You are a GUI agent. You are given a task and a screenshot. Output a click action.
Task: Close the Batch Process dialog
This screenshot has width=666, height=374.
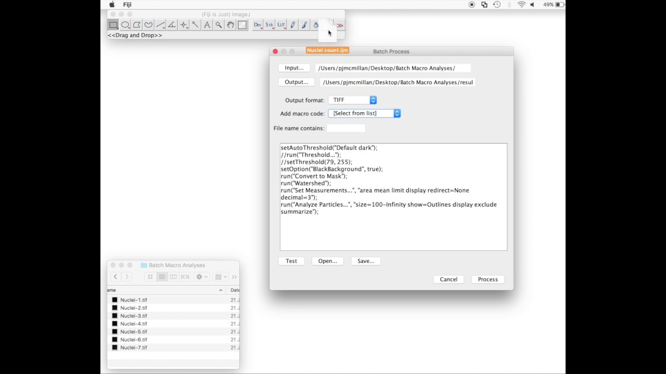pyautogui.click(x=275, y=51)
